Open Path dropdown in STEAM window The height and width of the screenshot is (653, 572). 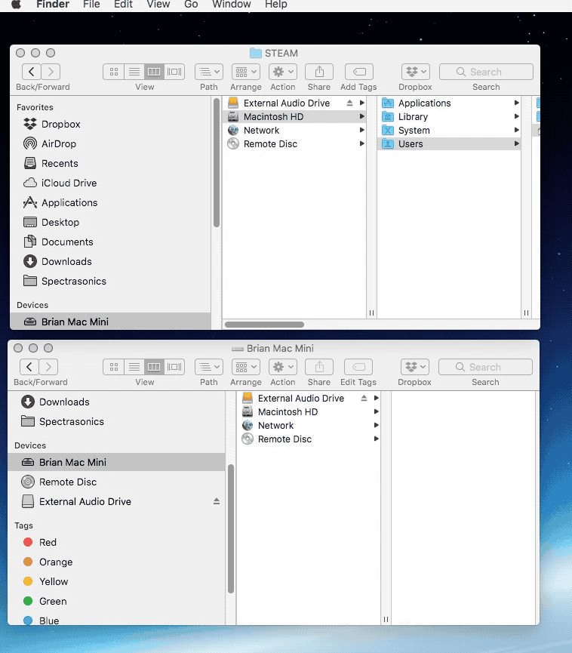(209, 72)
